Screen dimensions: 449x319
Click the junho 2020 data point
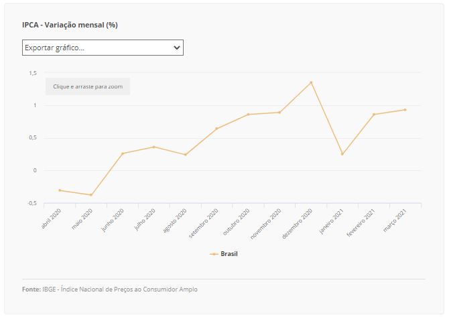(x=123, y=153)
